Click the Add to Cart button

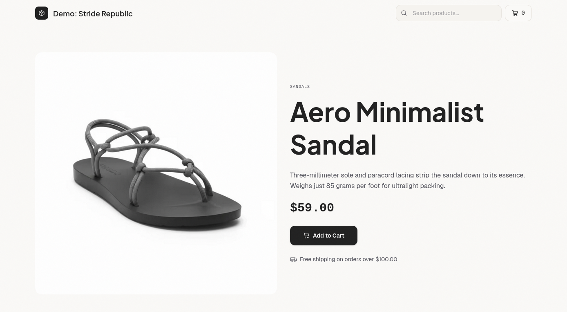324,236
